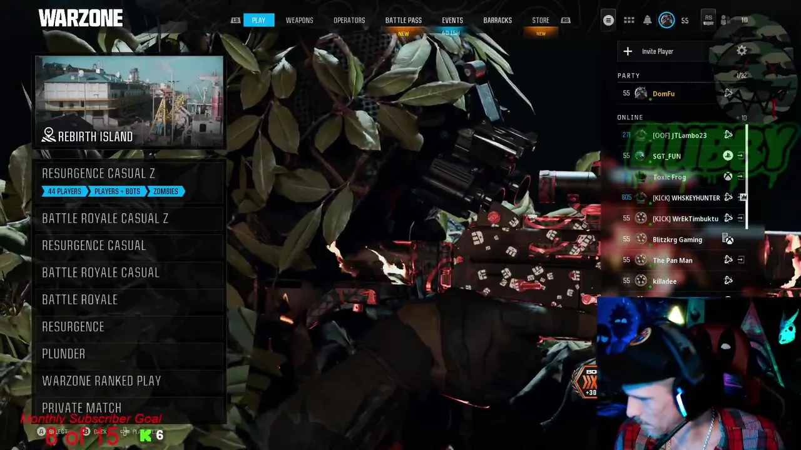Click the join icon on SGT_FUN row

741,156
